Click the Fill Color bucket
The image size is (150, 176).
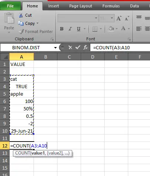111,29
